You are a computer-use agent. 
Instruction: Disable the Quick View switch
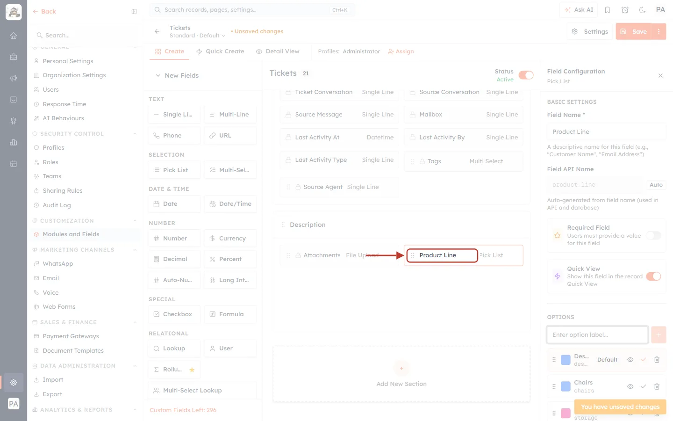[653, 276]
